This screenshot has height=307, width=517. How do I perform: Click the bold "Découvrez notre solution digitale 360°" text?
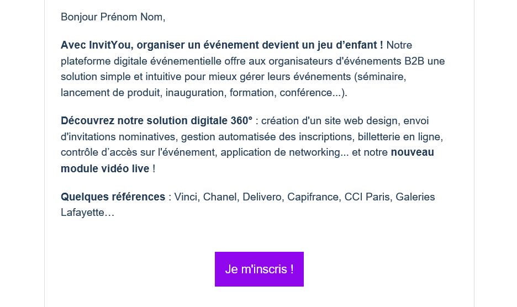coord(156,121)
